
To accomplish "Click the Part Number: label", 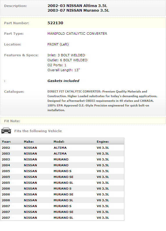I will tap(17, 23).
